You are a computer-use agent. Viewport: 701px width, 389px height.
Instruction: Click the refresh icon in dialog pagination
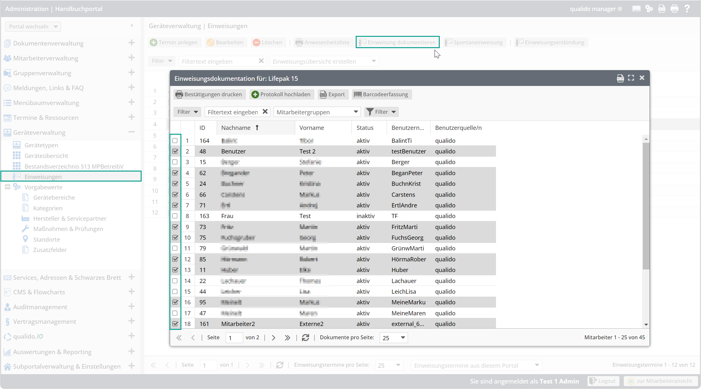[305, 338]
